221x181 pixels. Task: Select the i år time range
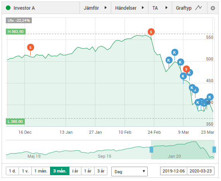click(x=75, y=171)
